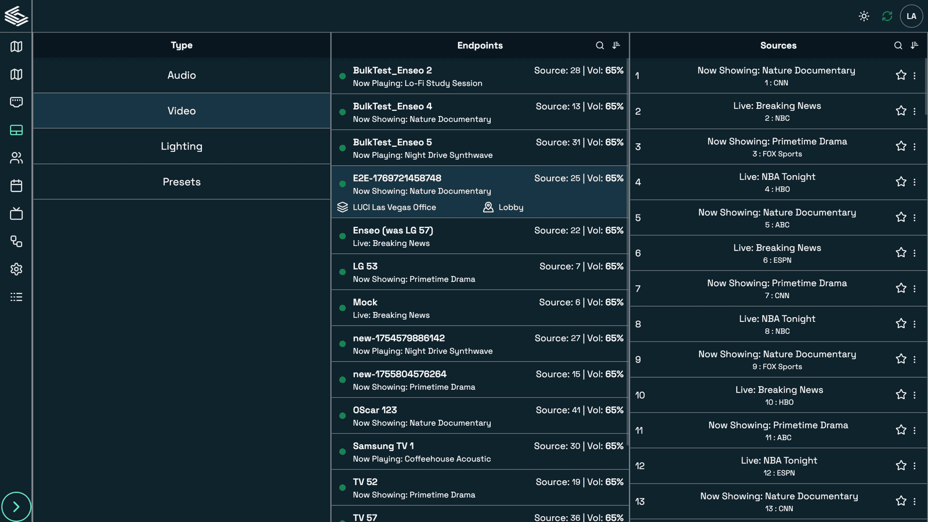Open the users icon in the sidebar

[x=16, y=158]
